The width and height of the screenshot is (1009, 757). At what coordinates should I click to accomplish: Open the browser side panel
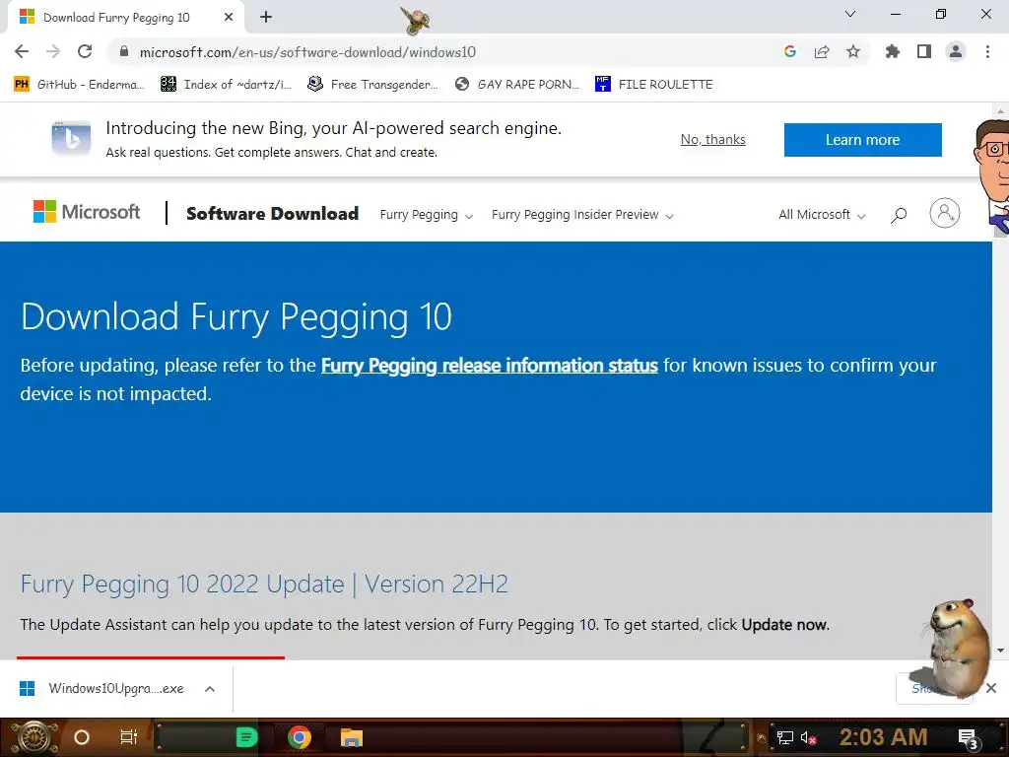924,51
